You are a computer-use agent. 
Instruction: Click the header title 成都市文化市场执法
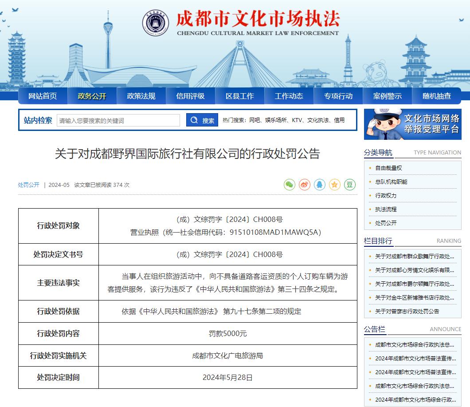coord(258,19)
